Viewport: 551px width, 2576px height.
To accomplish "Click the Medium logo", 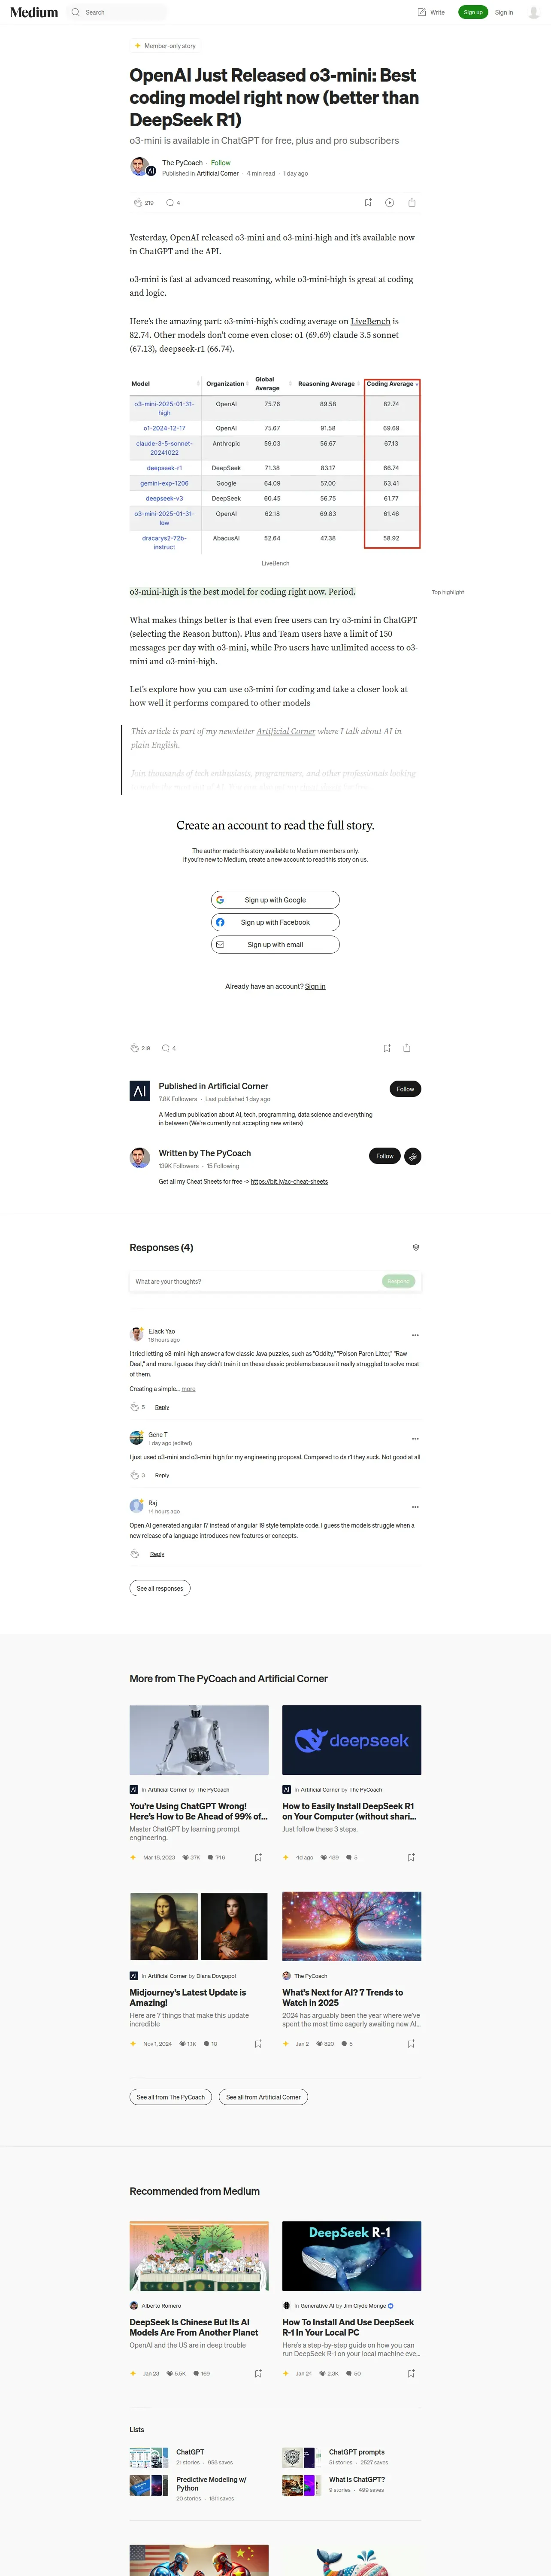I will point(34,12).
